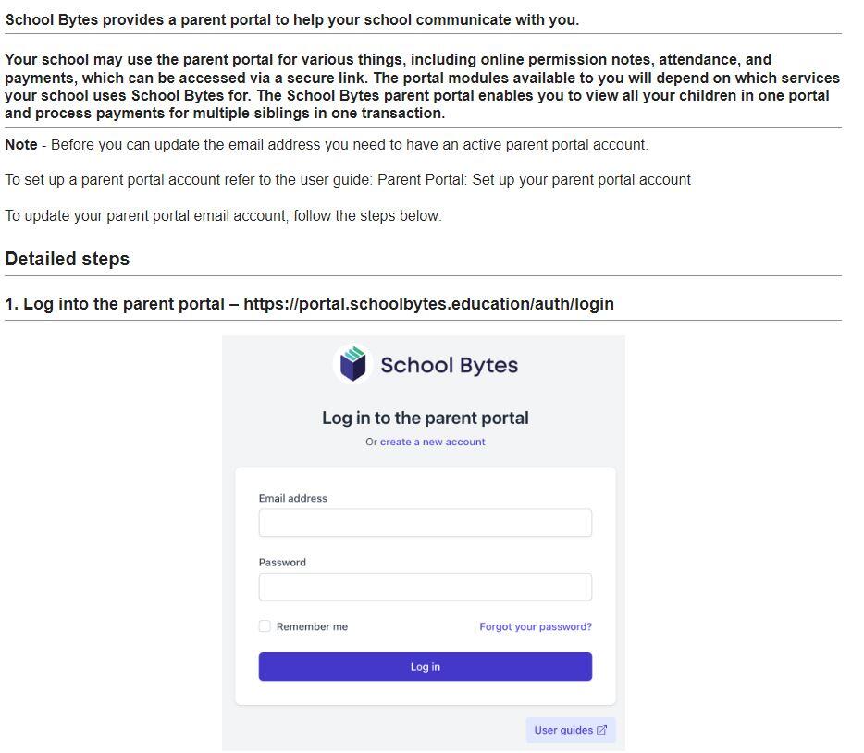Click the external-link icon beside User guides
The width and height of the screenshot is (864, 753).
tap(601, 730)
